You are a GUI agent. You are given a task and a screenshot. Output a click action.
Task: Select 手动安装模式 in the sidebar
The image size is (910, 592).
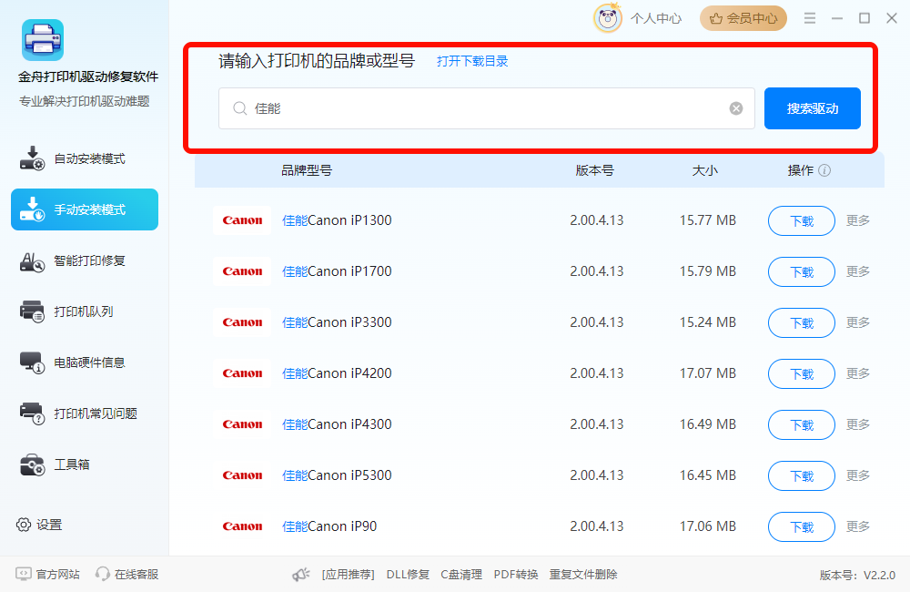[84, 209]
